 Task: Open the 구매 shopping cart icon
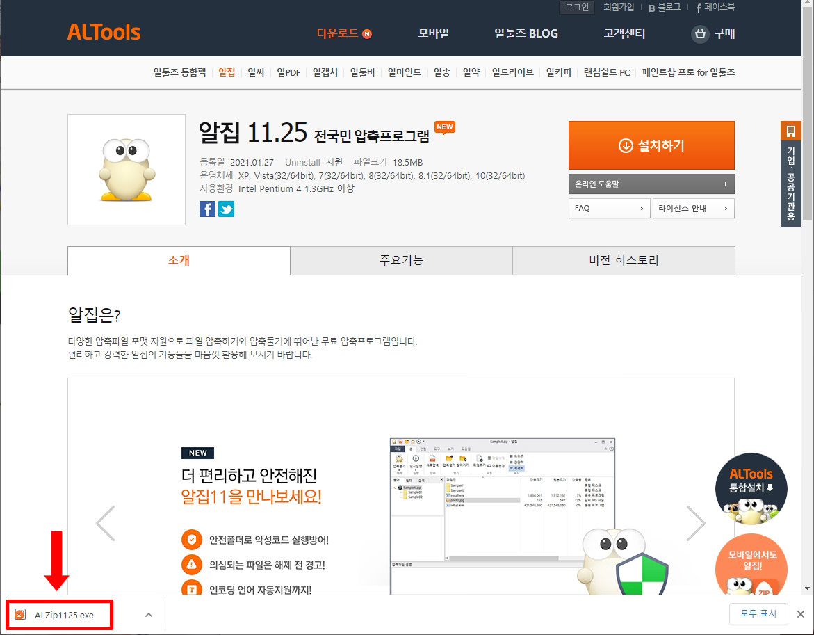pyautogui.click(x=701, y=33)
